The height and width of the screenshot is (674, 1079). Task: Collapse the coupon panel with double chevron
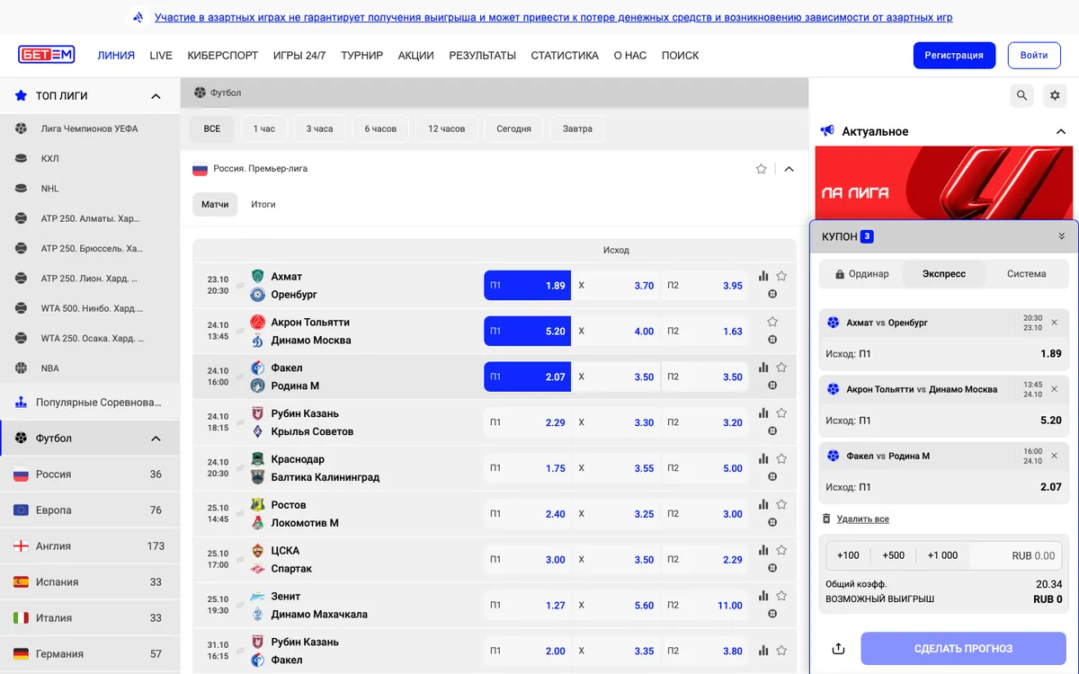(1061, 236)
